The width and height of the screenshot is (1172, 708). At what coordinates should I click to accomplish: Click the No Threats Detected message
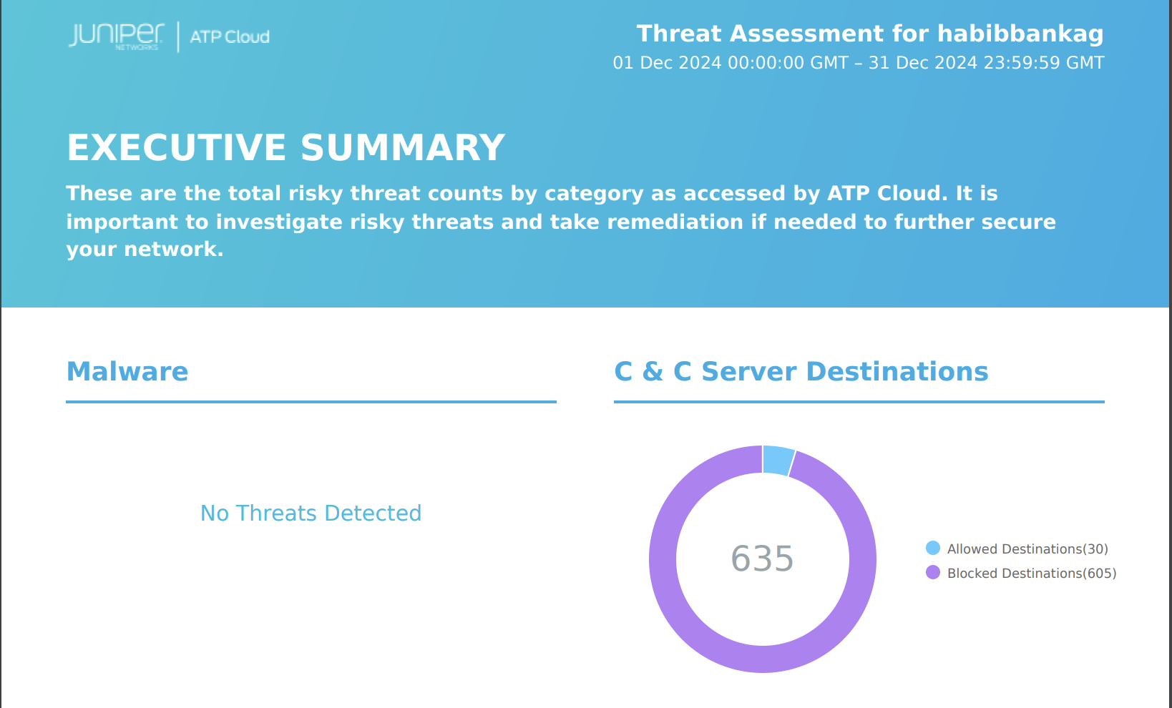coord(311,513)
